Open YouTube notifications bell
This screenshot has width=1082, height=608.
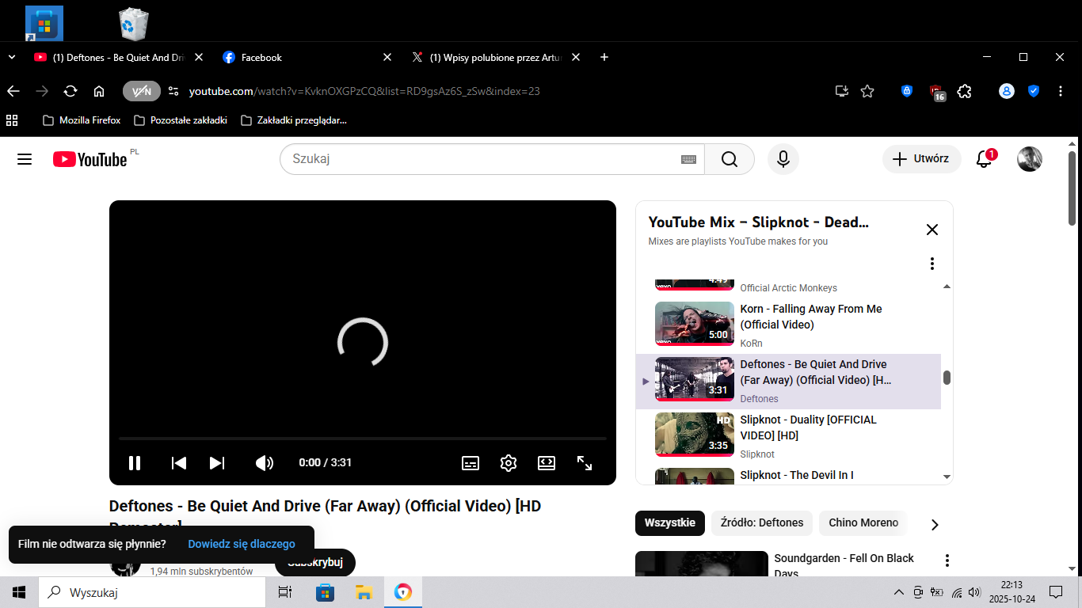tap(984, 159)
